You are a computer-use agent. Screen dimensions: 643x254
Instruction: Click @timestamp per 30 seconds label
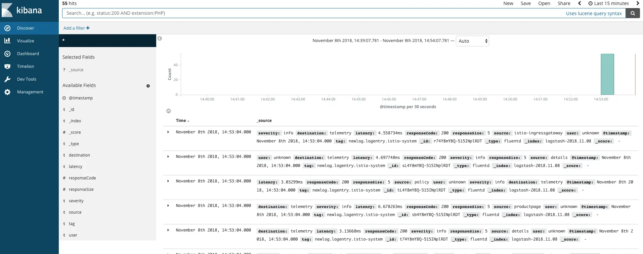[x=408, y=107]
